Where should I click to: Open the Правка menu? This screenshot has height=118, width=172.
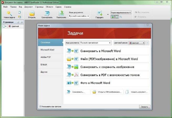(13, 7)
